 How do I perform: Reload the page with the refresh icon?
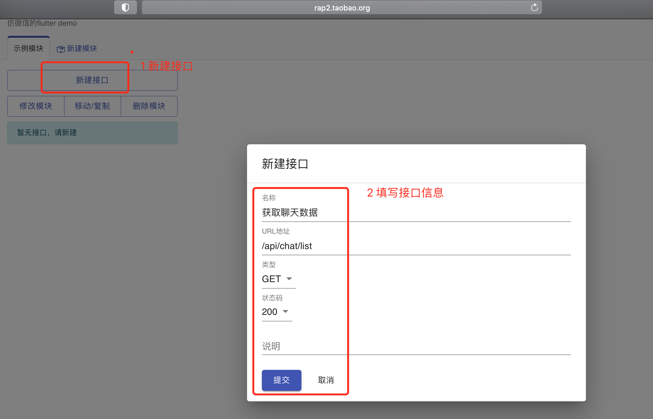tap(534, 7)
